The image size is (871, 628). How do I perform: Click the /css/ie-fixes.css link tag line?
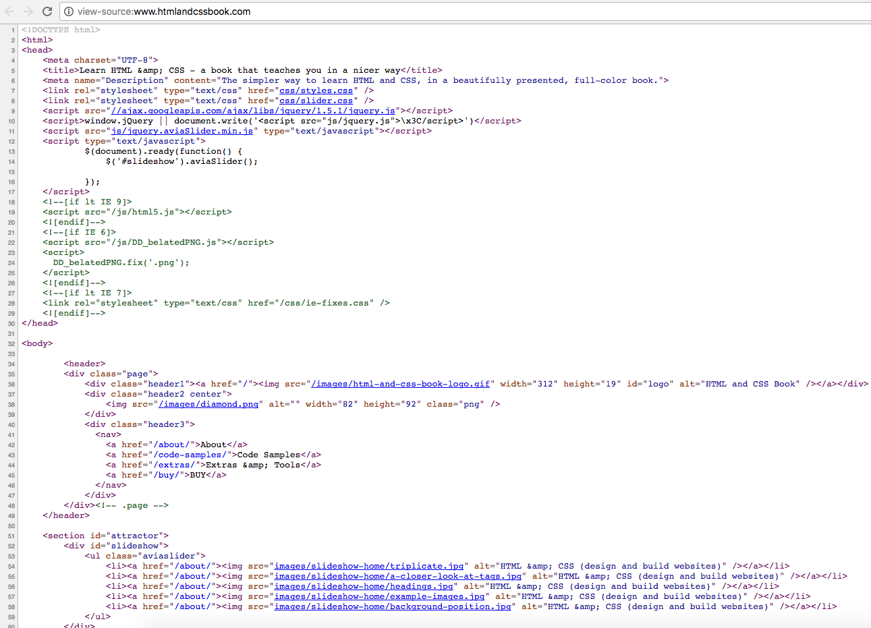pyautogui.click(x=216, y=303)
